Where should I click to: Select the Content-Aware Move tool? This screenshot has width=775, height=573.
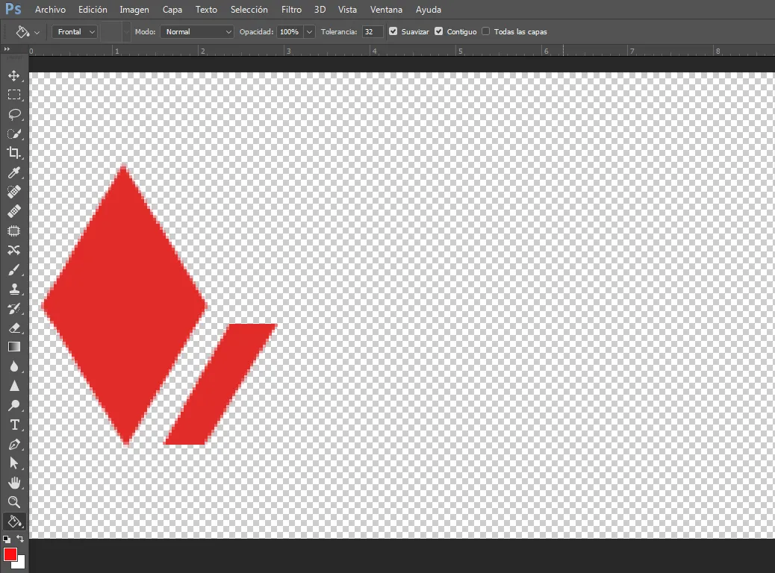coord(14,250)
